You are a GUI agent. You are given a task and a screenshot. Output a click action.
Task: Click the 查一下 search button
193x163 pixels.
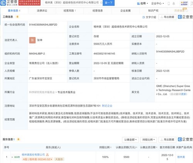pyautogui.click(x=108, y=3)
